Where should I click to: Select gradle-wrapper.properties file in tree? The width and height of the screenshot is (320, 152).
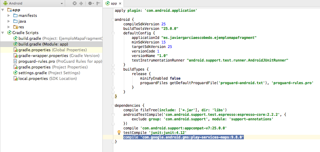pos(43,56)
